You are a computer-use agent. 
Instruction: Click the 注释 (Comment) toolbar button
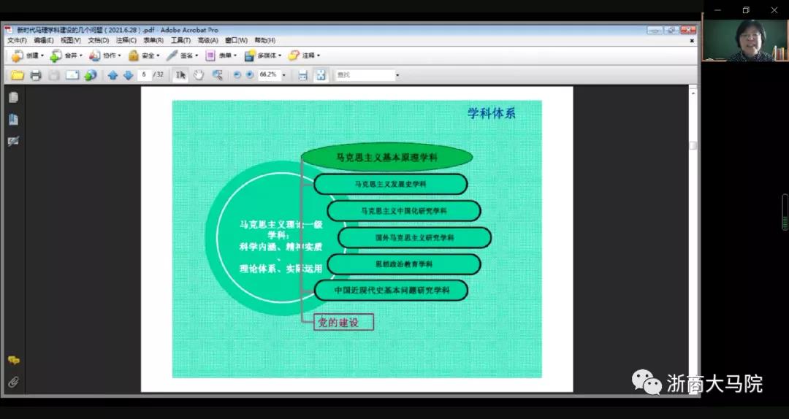[304, 55]
